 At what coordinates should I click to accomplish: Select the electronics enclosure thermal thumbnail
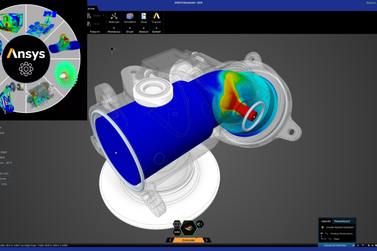pos(11,23)
